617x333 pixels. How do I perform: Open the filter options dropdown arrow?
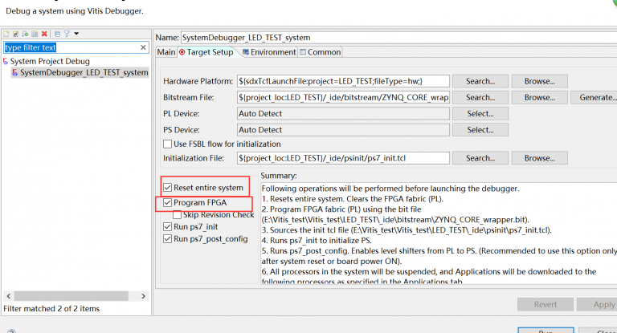[x=76, y=35]
